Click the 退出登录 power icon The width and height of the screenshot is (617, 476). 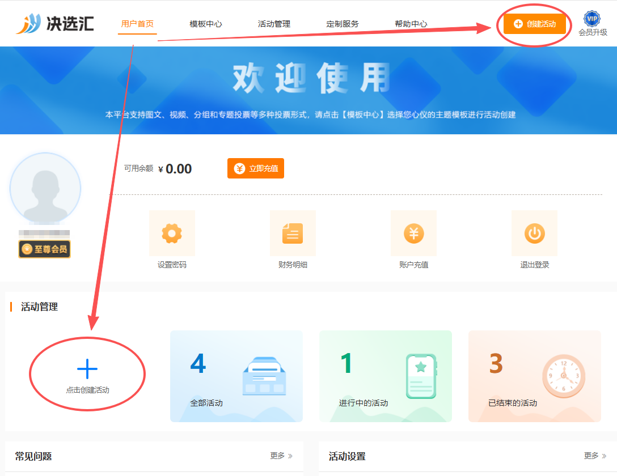pos(534,233)
